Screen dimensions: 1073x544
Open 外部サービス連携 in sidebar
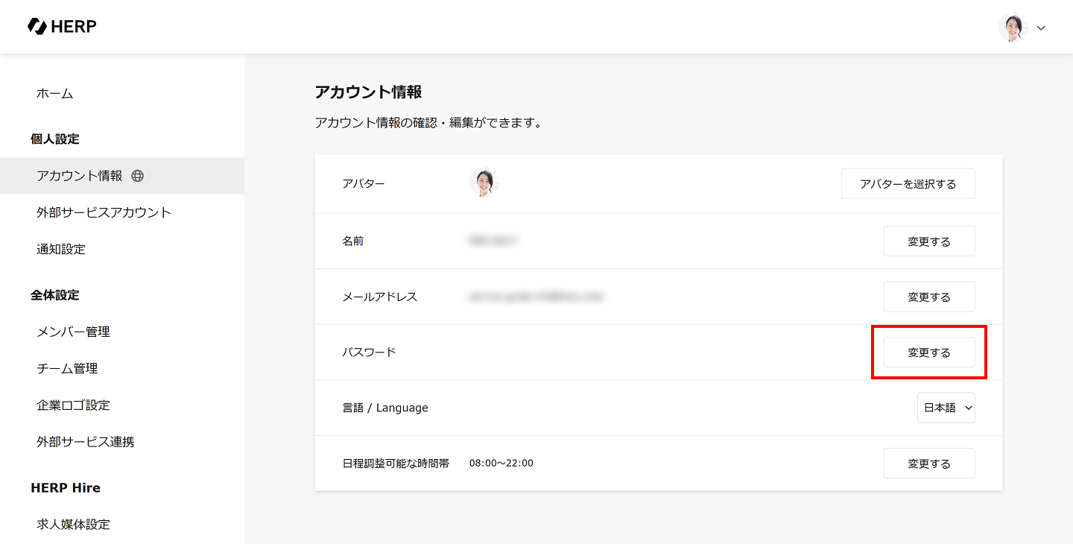click(x=86, y=442)
